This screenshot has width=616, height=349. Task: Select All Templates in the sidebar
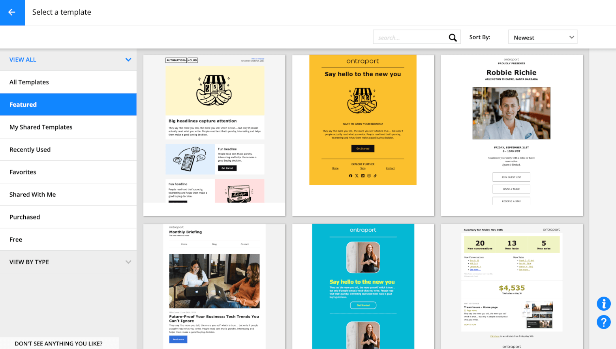pyautogui.click(x=29, y=82)
